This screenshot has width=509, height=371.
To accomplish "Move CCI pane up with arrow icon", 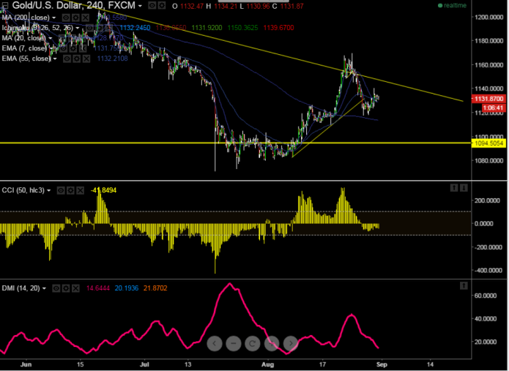I will click(454, 188).
